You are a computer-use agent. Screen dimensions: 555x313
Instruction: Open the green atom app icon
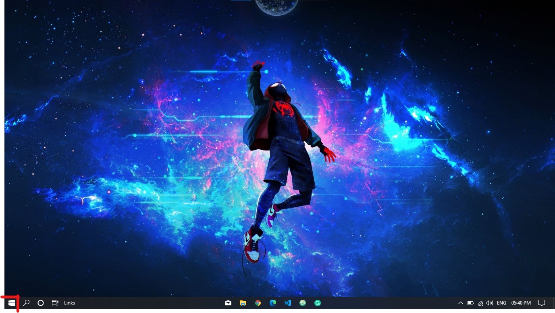point(303,303)
